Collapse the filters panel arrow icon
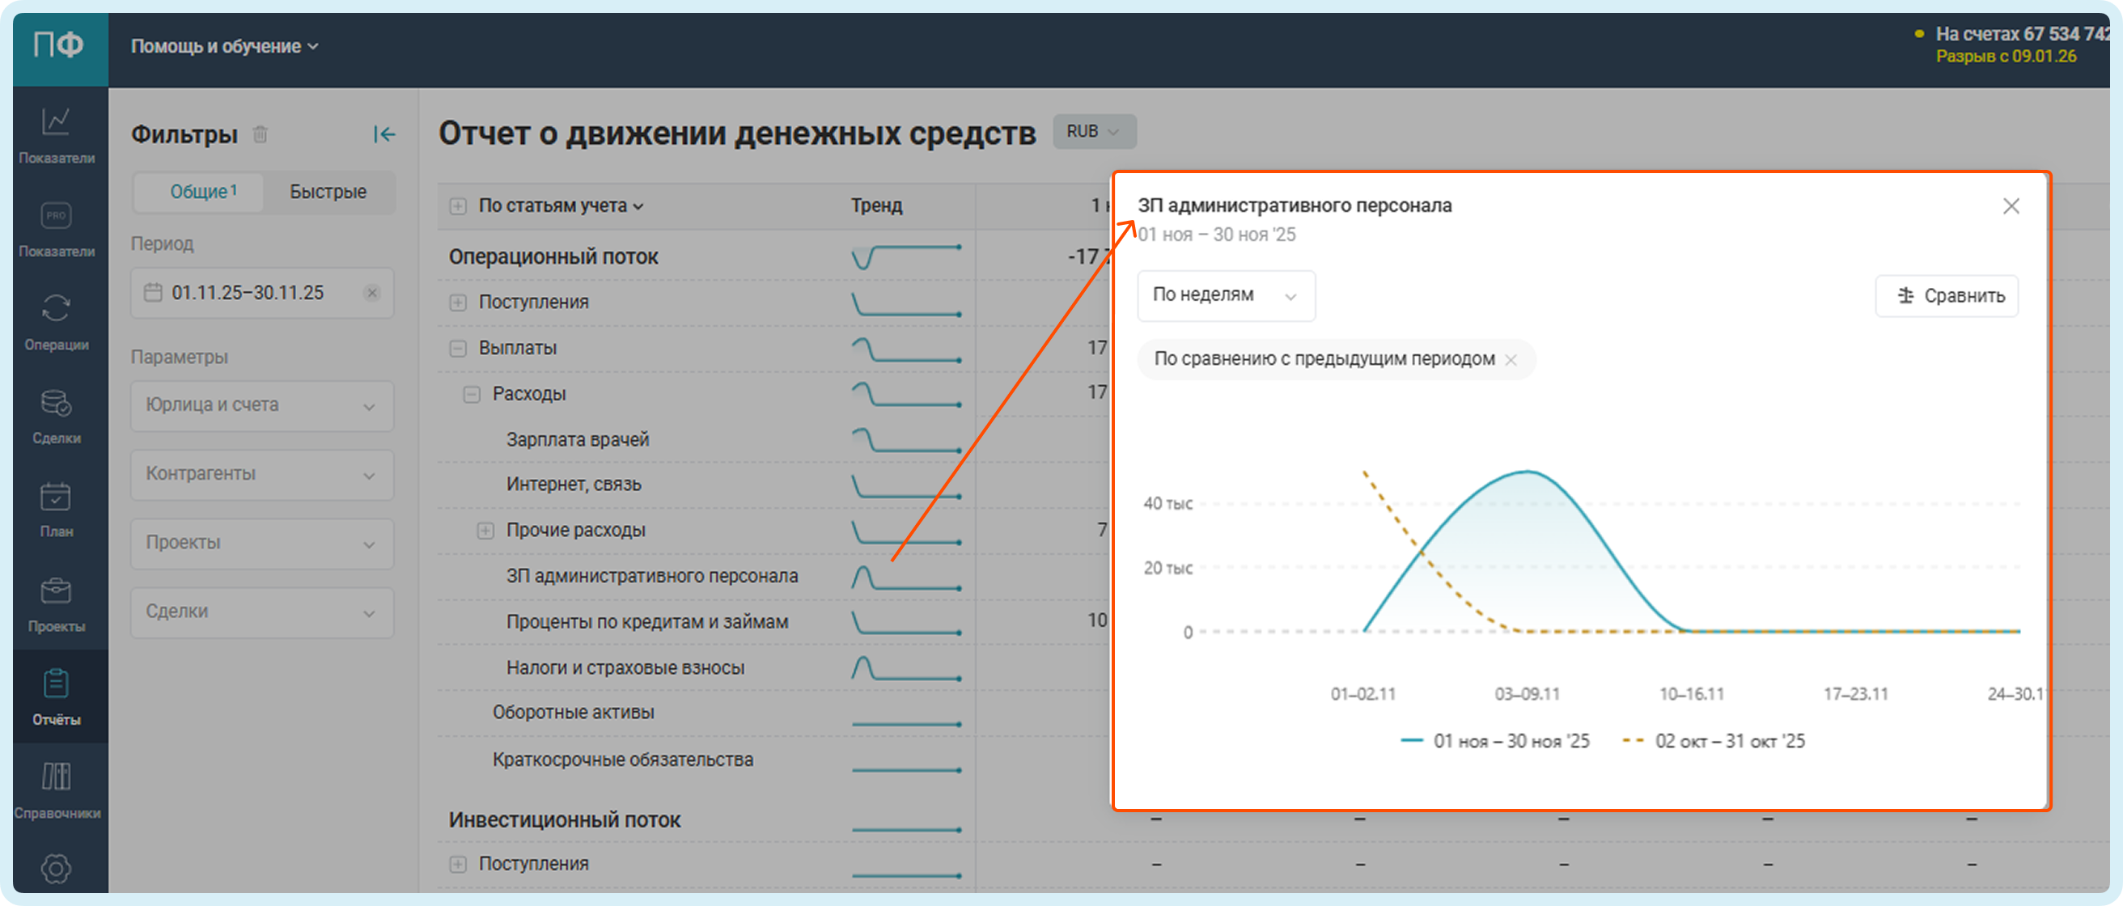2123x906 pixels. click(x=384, y=134)
